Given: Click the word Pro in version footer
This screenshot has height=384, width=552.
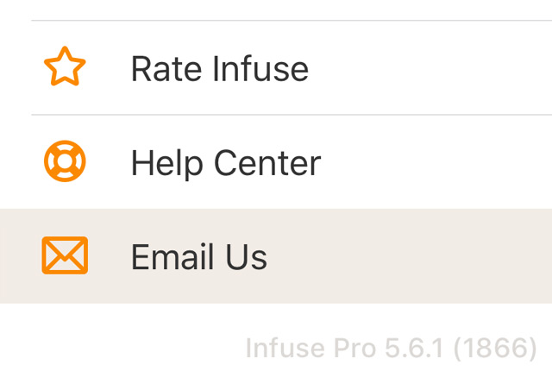Looking at the screenshot, I should coord(355,348).
